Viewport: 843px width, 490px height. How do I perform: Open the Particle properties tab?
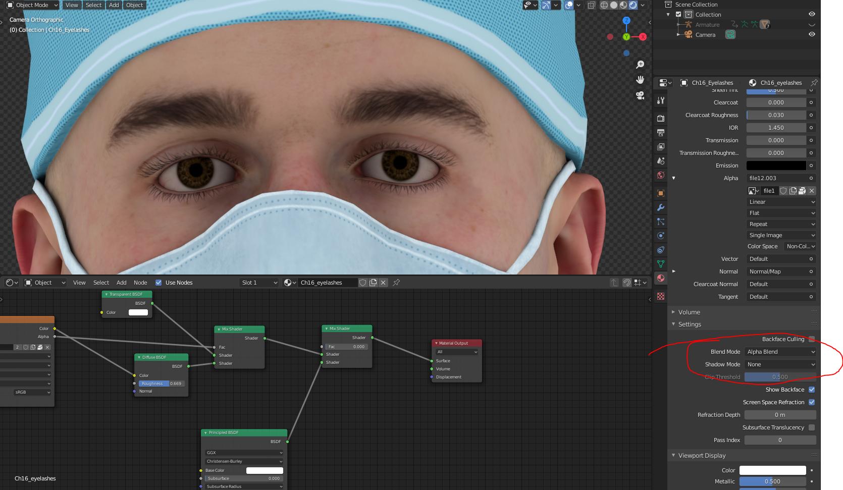pos(661,222)
